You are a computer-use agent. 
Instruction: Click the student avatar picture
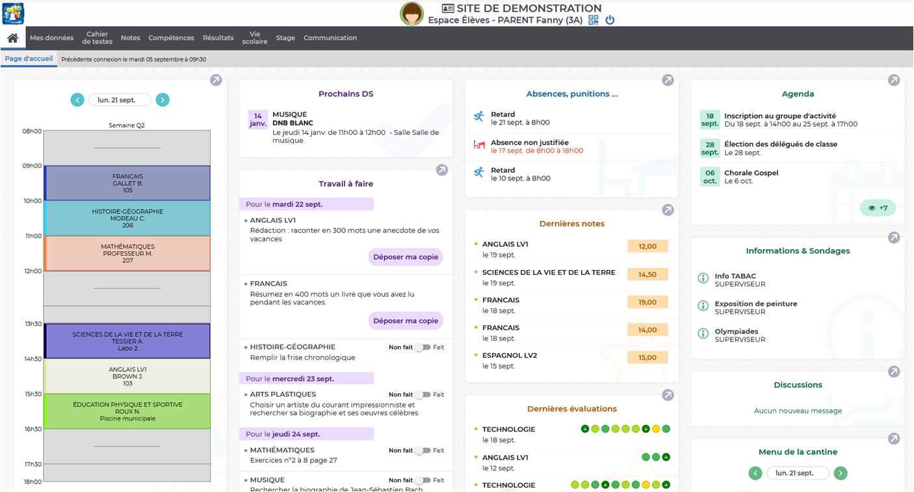(411, 14)
